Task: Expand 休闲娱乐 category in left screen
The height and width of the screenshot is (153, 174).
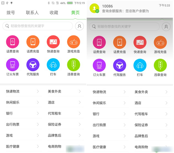Action: point(24,102)
